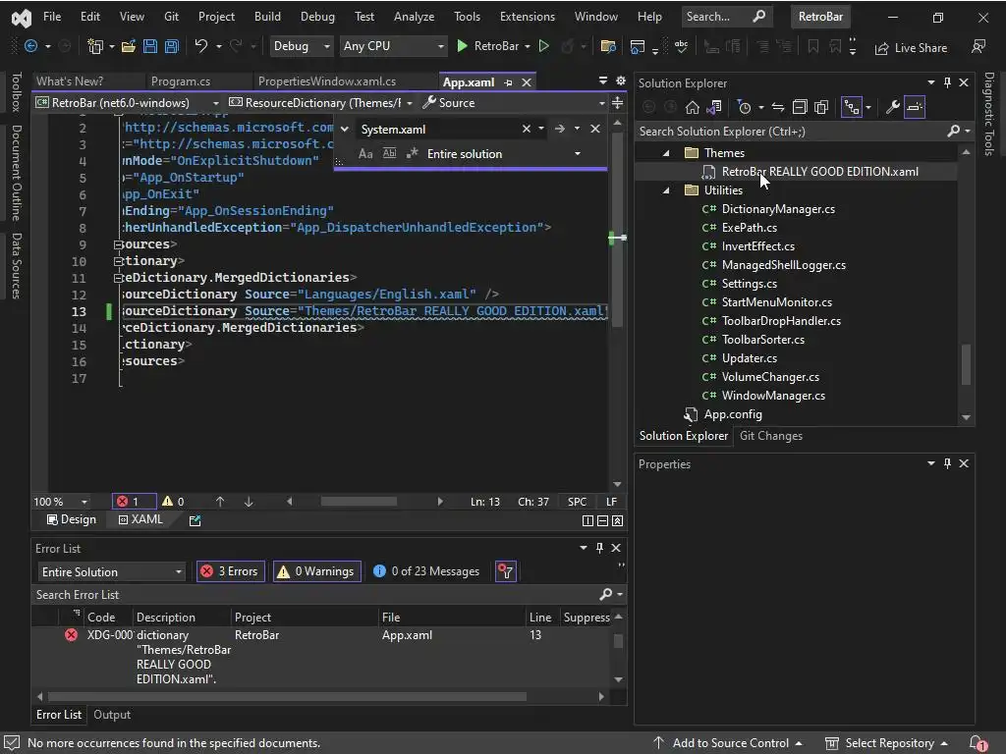Screen dimensions: 1006x754
Task: Open the Any CPU platform dropdown
Action: [x=393, y=46]
